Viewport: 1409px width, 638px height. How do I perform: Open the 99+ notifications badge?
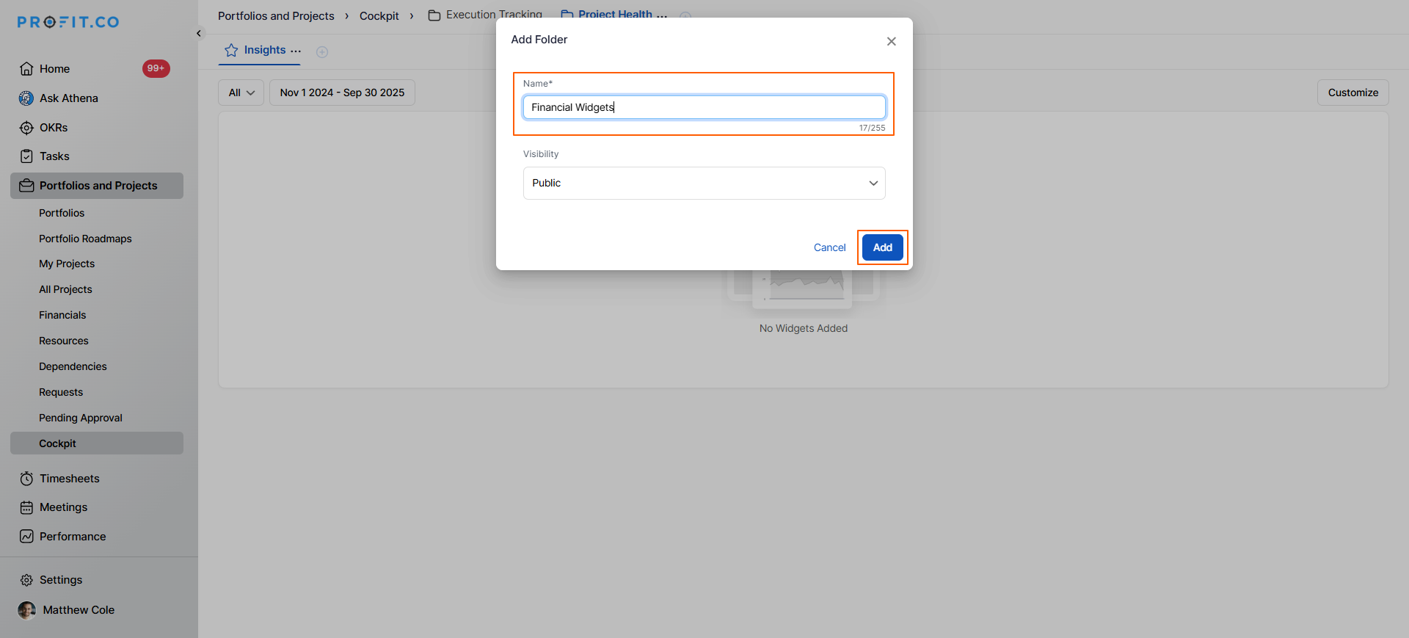pyautogui.click(x=156, y=68)
